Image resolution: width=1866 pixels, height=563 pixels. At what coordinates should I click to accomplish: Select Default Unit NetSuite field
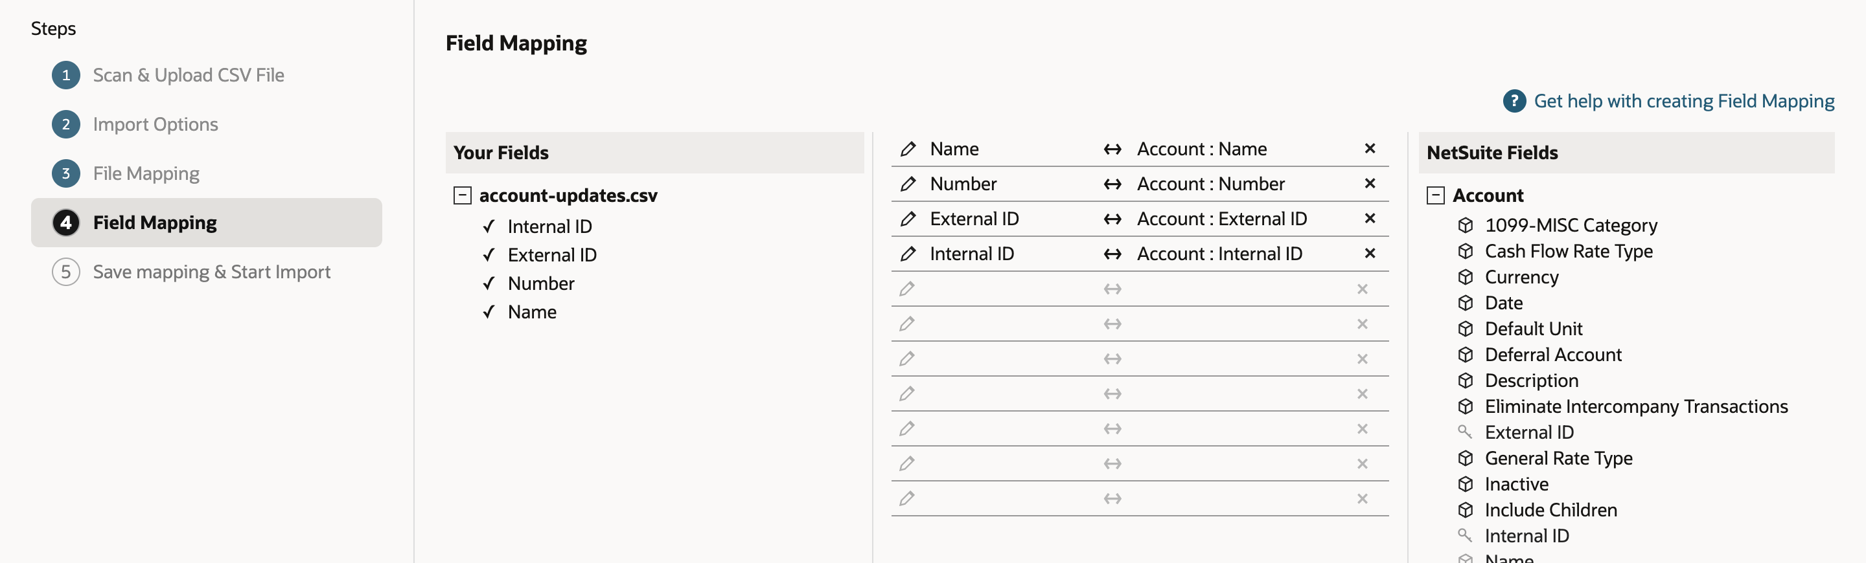pyautogui.click(x=1533, y=329)
